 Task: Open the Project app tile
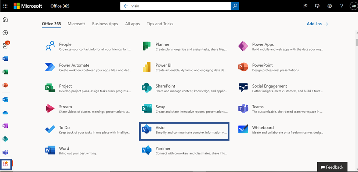coord(88,88)
